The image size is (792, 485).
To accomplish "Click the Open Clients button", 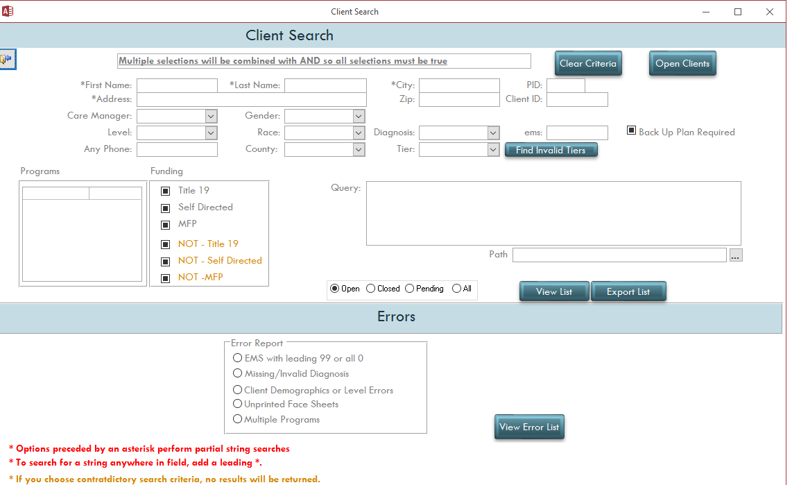I will coord(682,64).
